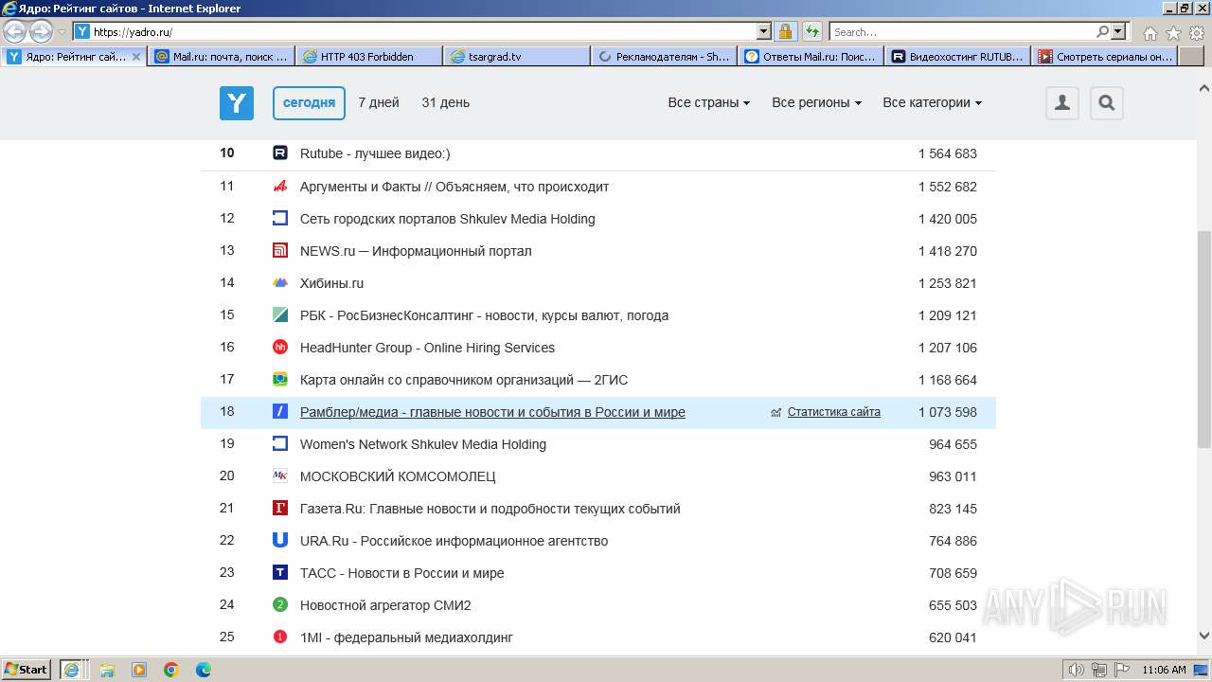Launch Chrome from the taskbar
Screen dimensions: 1212x682
click(x=171, y=670)
